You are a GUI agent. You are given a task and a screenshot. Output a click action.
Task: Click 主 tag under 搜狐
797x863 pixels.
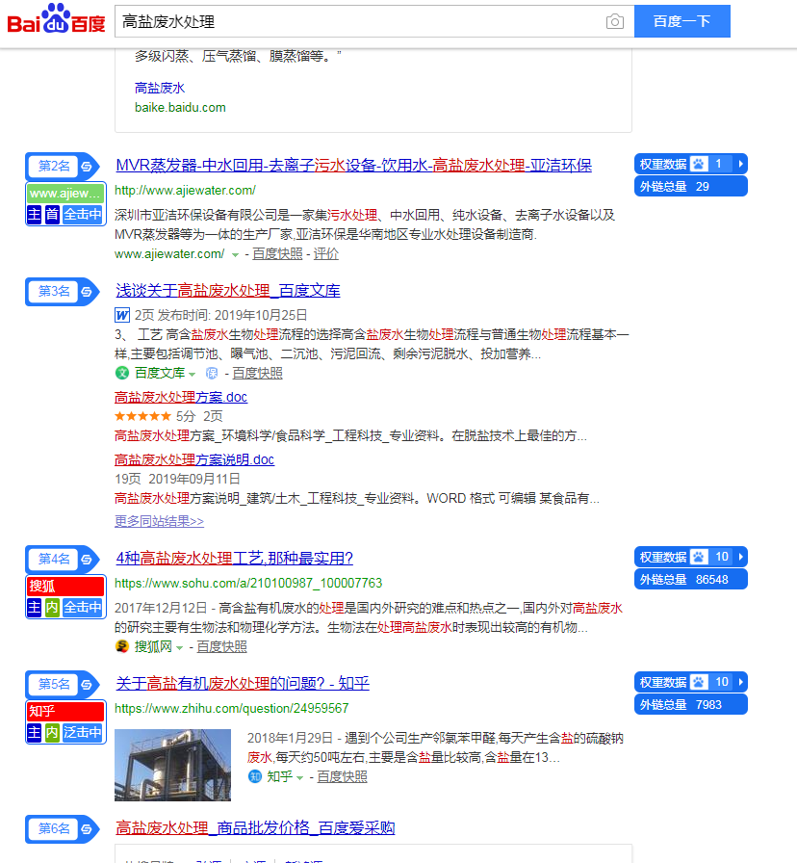coord(34,607)
